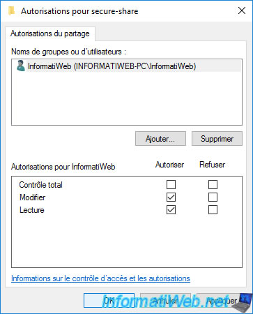
Task: Check Refuser for Lecture
Action: pos(213,210)
